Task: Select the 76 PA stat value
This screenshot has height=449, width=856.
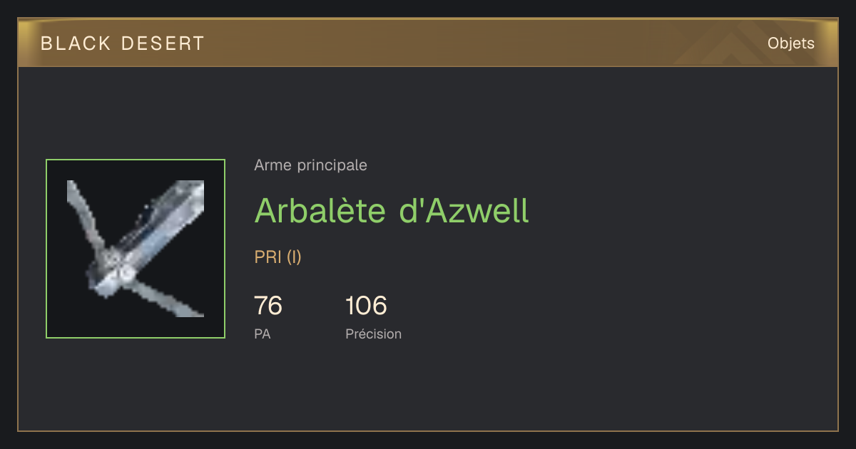Action: click(268, 306)
